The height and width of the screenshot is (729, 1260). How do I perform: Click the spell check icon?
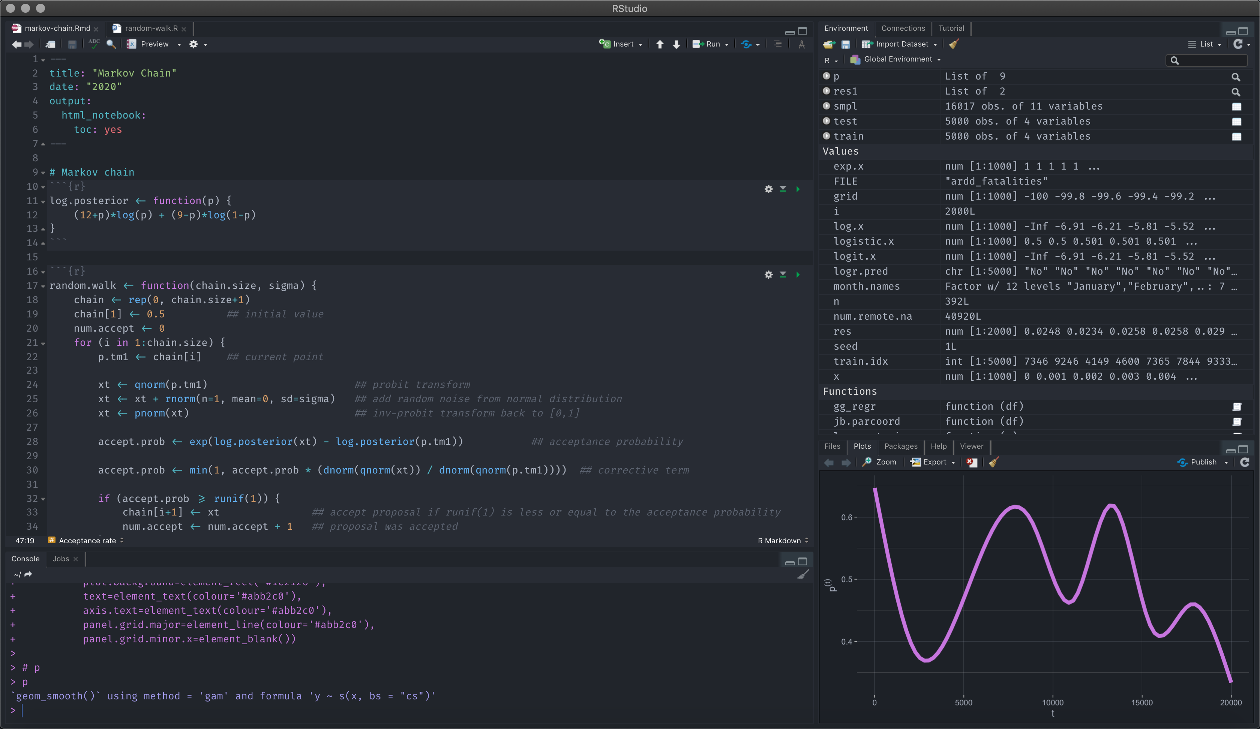[x=93, y=44]
